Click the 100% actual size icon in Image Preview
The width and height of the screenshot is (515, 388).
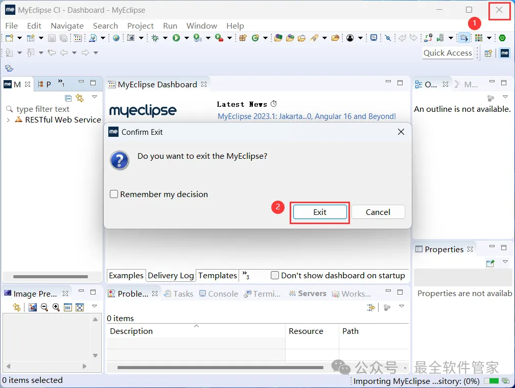point(68,307)
